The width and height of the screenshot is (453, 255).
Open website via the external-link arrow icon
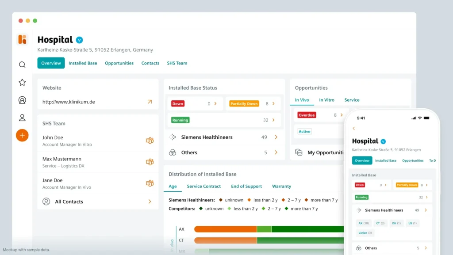(149, 102)
